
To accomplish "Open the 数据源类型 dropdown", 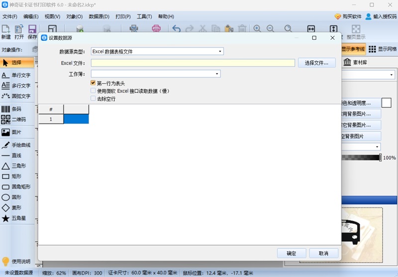I will [157, 51].
